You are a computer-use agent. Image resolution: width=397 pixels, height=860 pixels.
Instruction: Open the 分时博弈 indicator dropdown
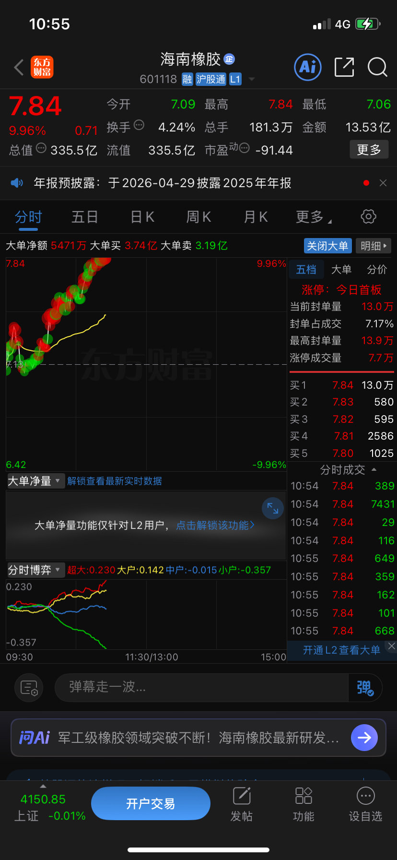(35, 570)
